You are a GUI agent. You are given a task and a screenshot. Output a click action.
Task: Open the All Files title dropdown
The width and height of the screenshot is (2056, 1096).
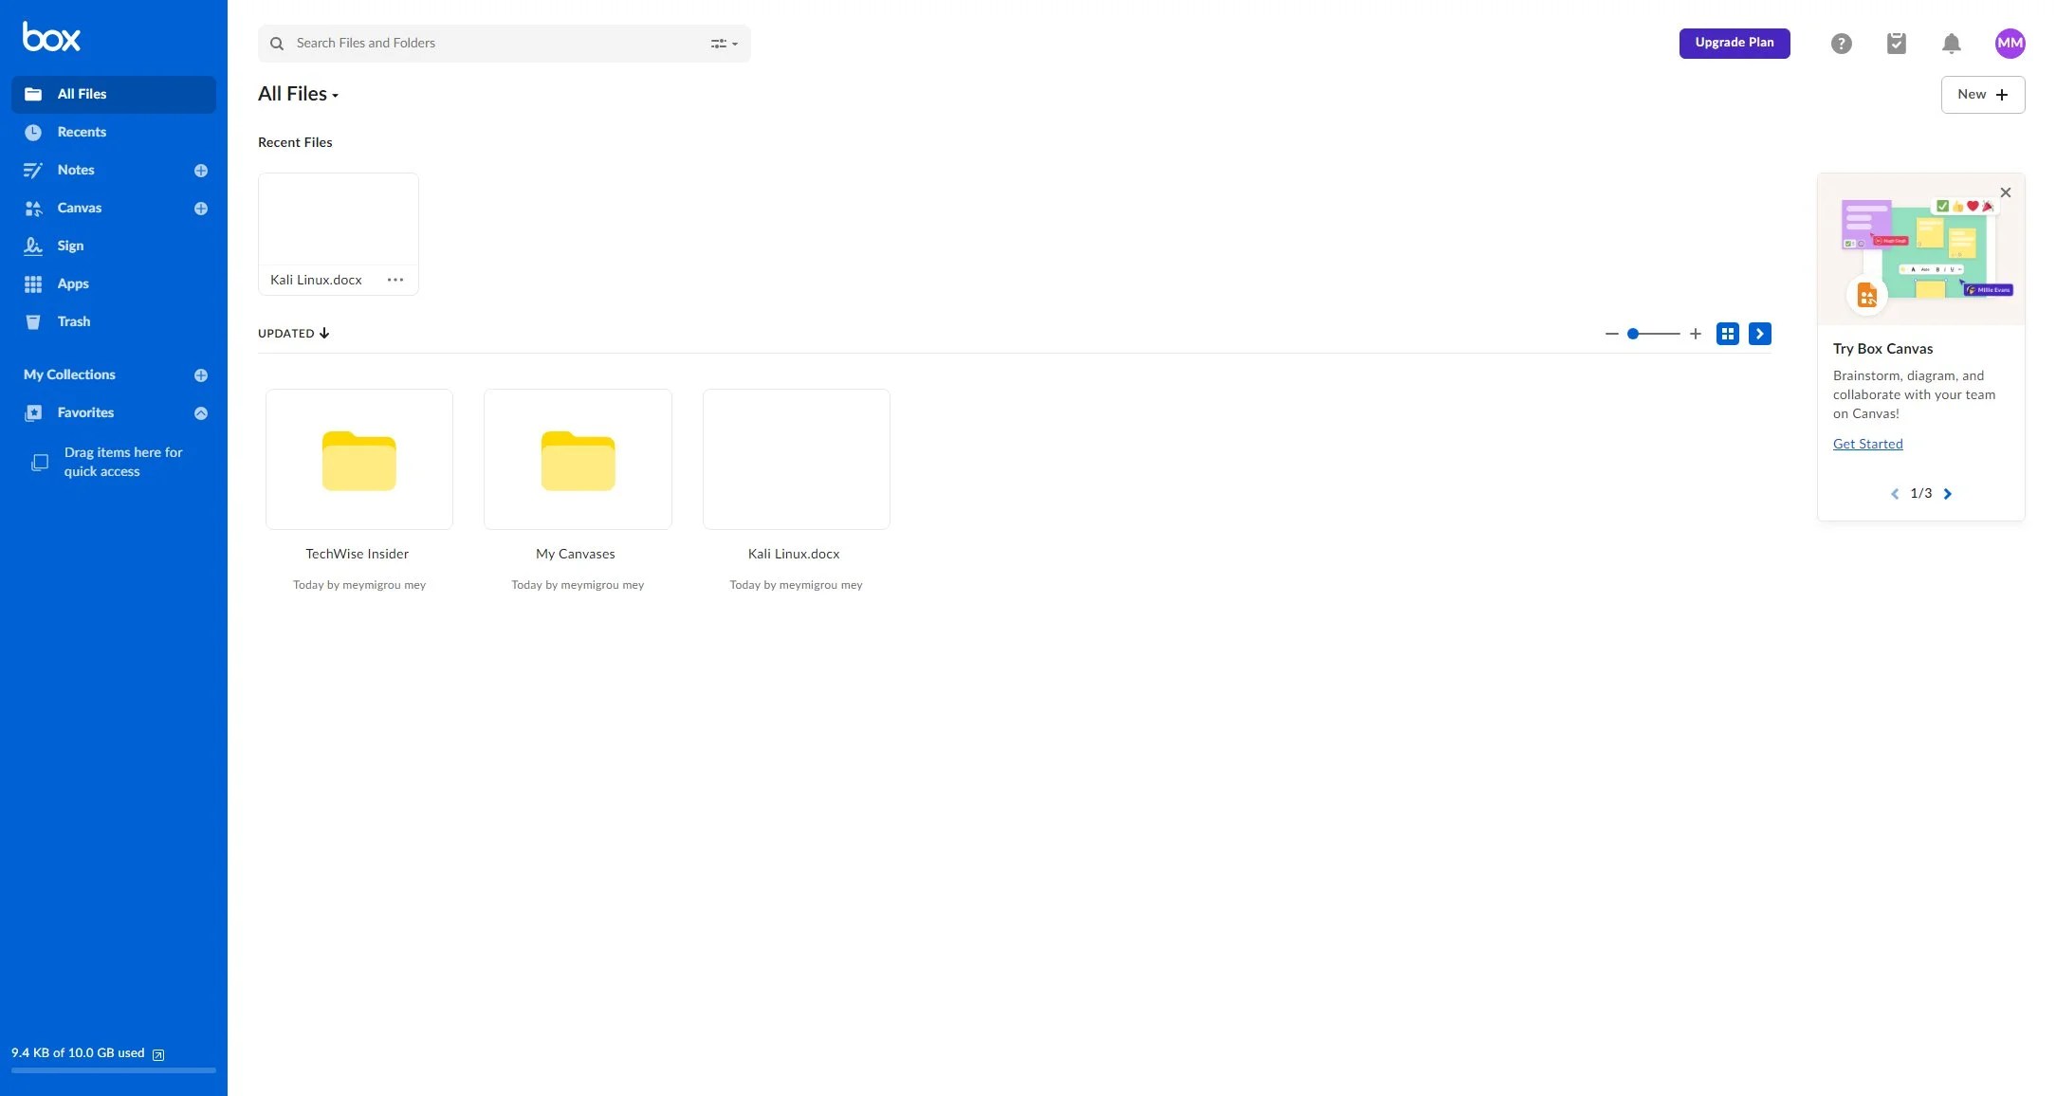click(299, 94)
